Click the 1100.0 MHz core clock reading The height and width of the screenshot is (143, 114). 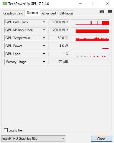point(59,22)
